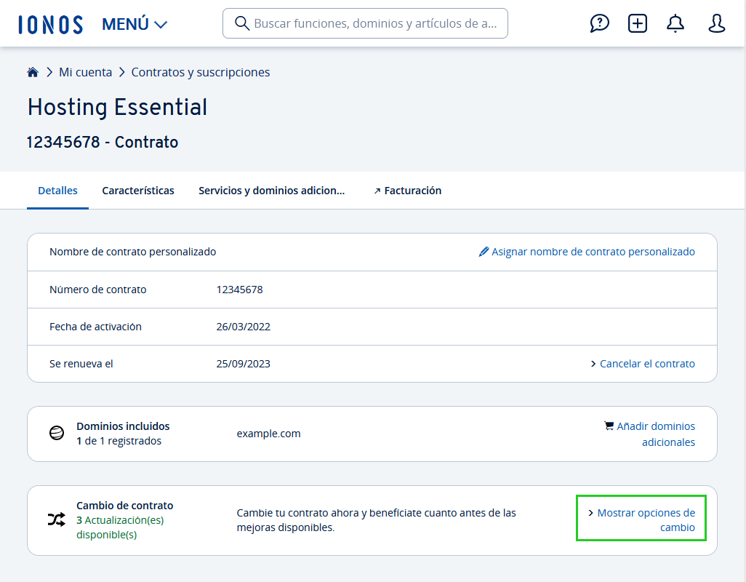Open Mi cuenta breadcrumb link

86,72
